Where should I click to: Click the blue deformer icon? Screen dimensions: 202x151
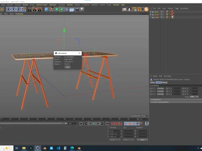pyautogui.click(x=66, y=9)
